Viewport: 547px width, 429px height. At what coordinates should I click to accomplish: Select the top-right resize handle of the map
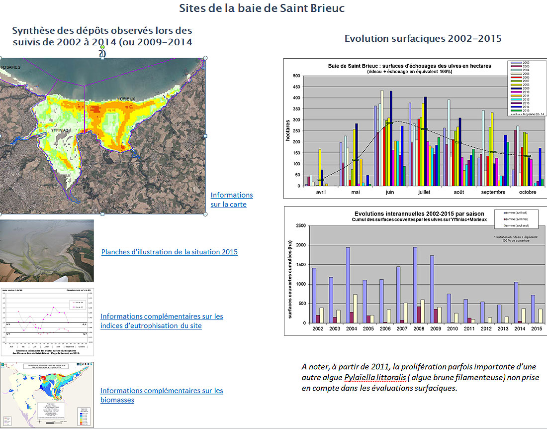[205, 58]
